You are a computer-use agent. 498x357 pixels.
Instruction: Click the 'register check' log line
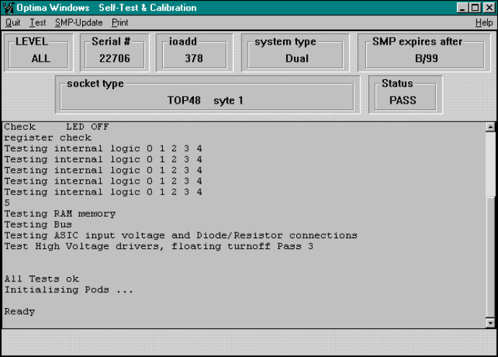[48, 137]
